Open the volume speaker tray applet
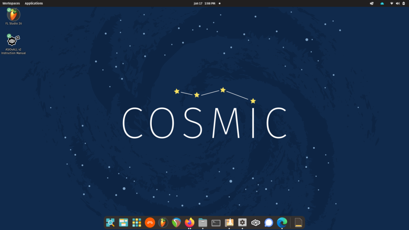 [x=397, y=3]
